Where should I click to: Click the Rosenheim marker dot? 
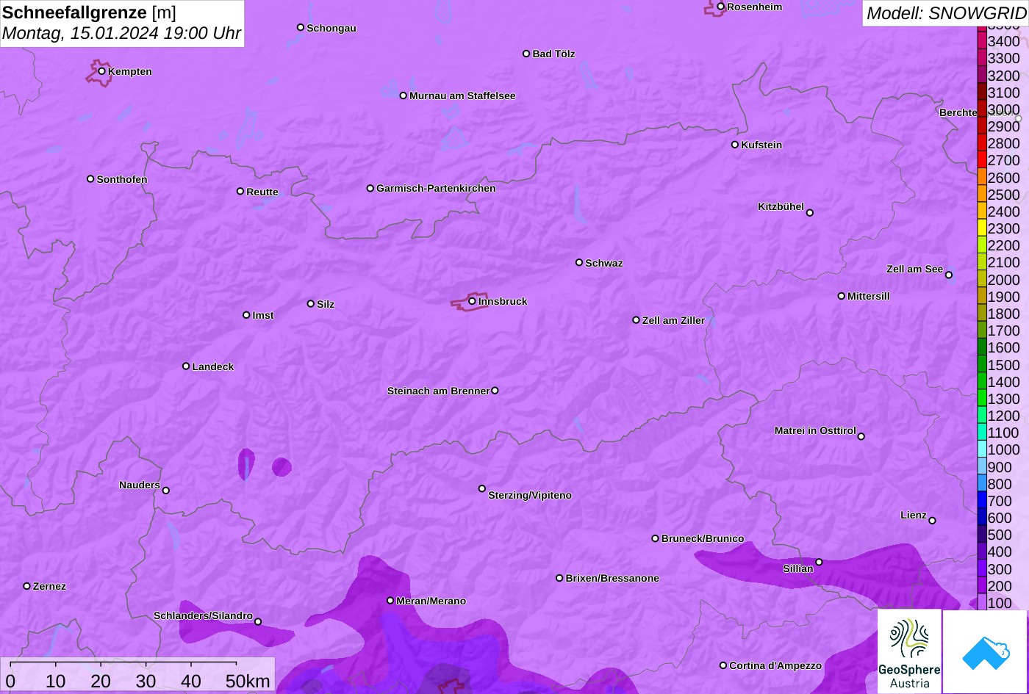[721, 7]
